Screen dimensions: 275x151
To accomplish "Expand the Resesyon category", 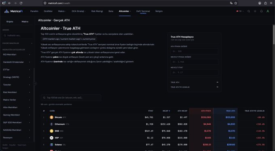I will click(x=17, y=138).
